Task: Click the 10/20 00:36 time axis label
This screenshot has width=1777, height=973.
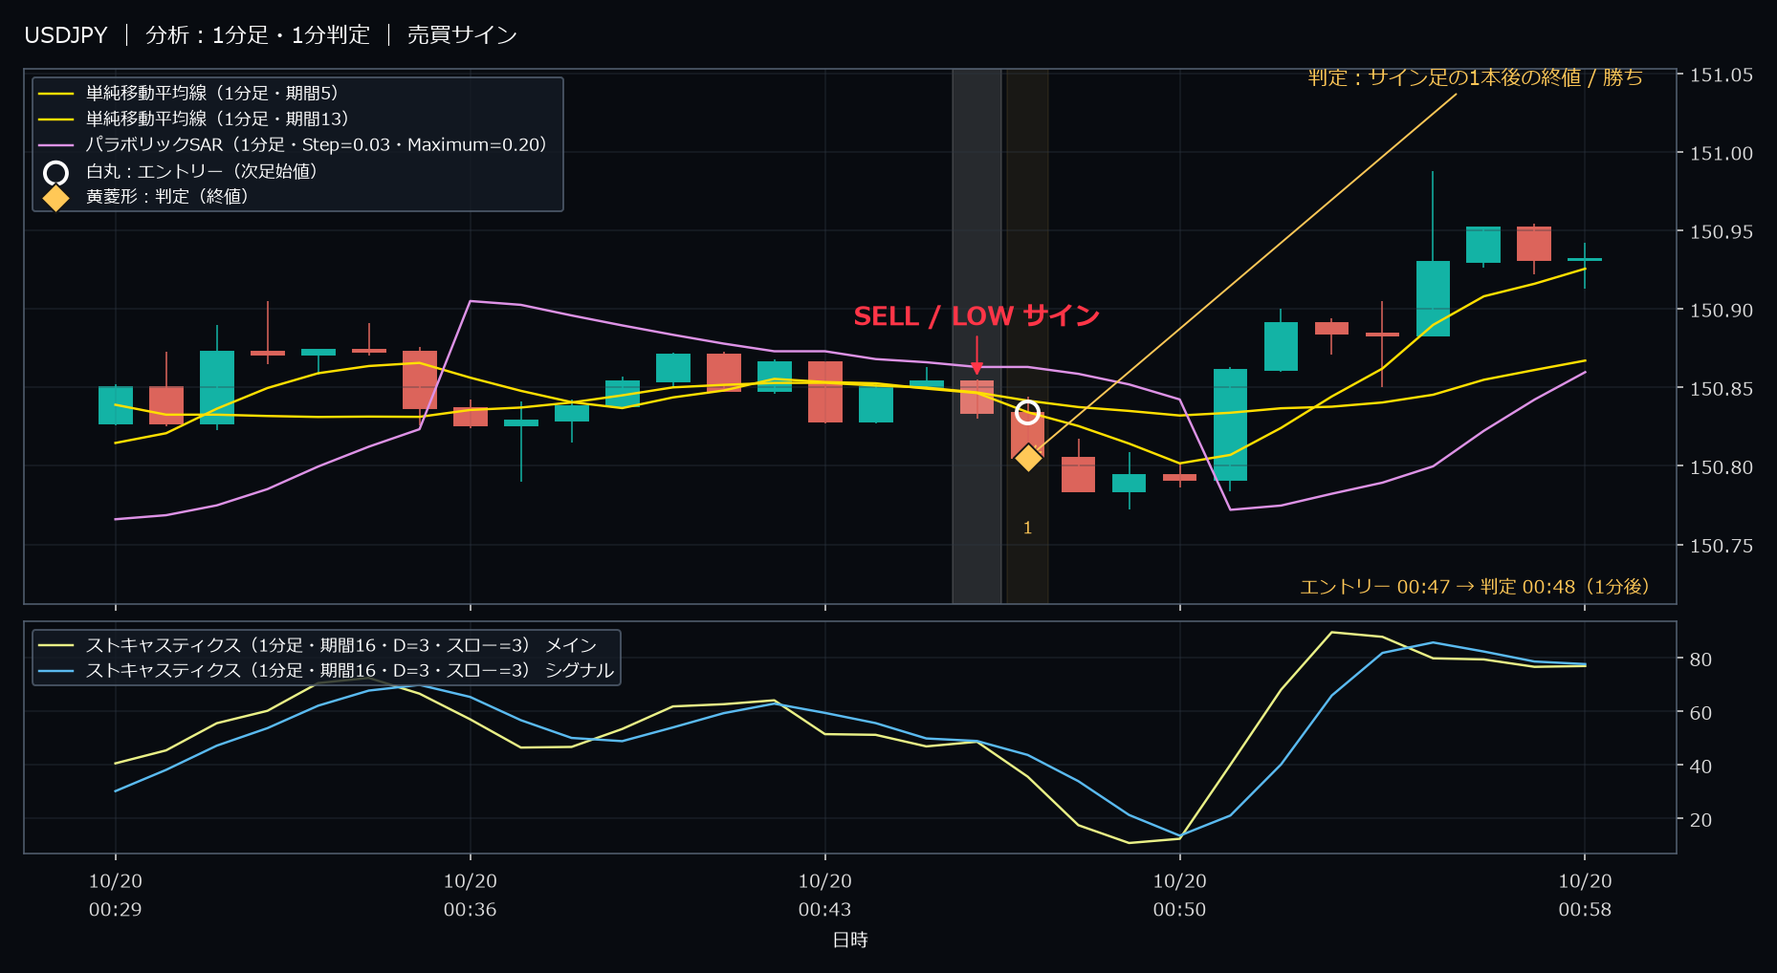Action: click(x=471, y=895)
